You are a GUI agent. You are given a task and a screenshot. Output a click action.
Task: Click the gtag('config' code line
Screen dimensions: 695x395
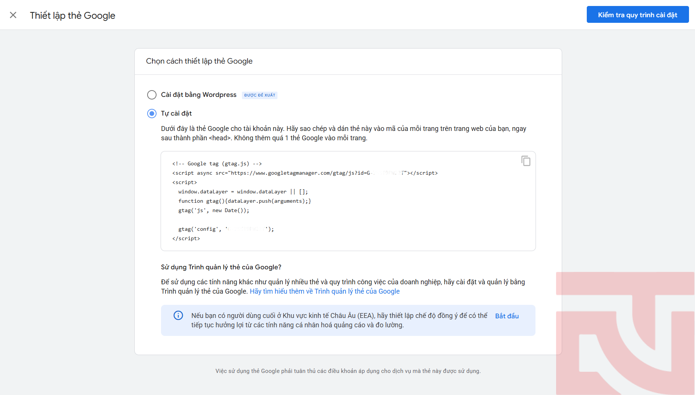tap(226, 229)
